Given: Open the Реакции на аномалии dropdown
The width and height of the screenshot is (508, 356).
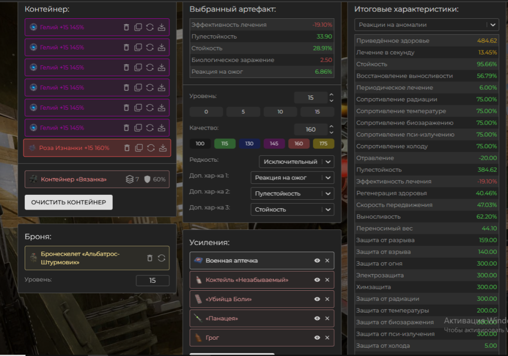Looking at the screenshot, I should (x=426, y=25).
